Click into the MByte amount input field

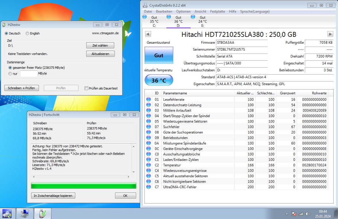click(29, 74)
